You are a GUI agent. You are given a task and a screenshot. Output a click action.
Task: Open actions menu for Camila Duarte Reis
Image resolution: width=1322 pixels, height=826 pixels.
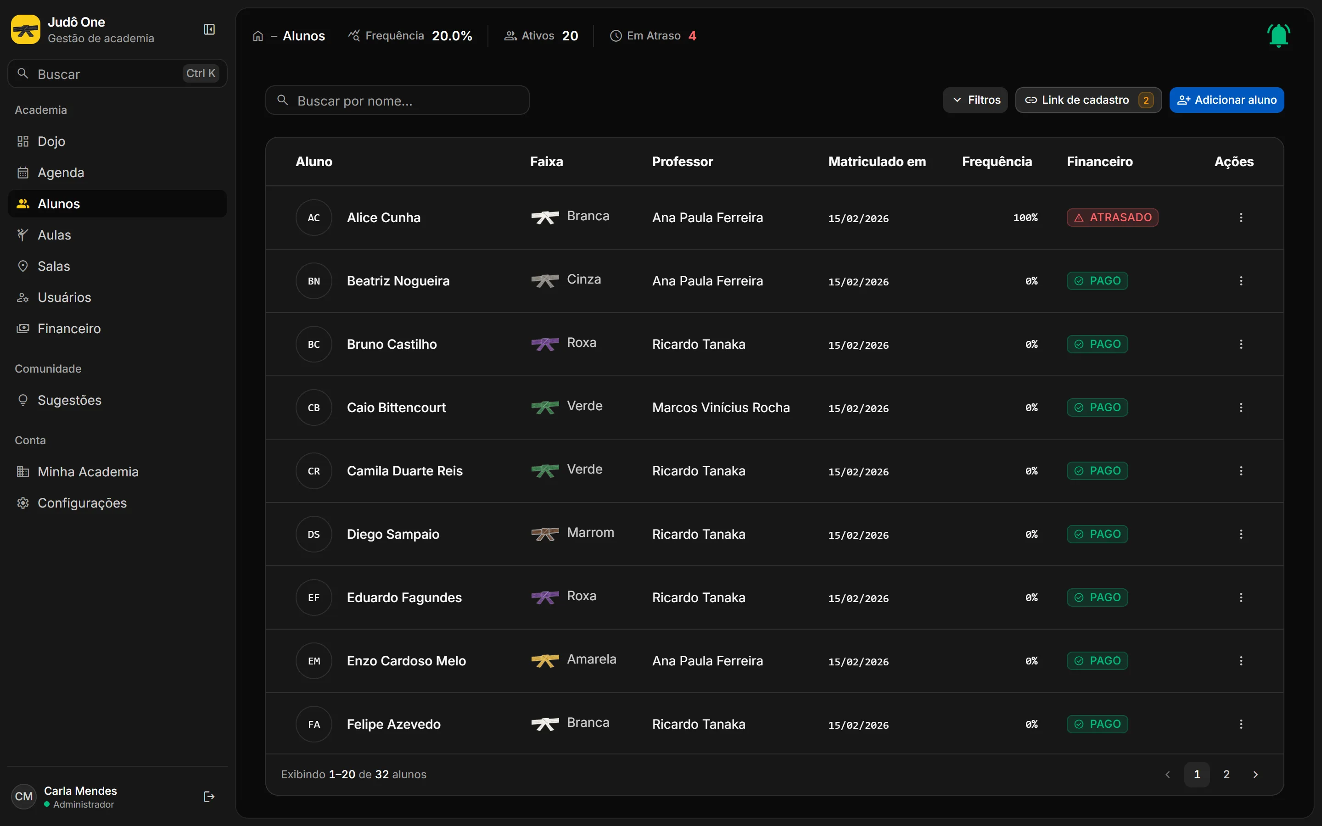(x=1241, y=471)
